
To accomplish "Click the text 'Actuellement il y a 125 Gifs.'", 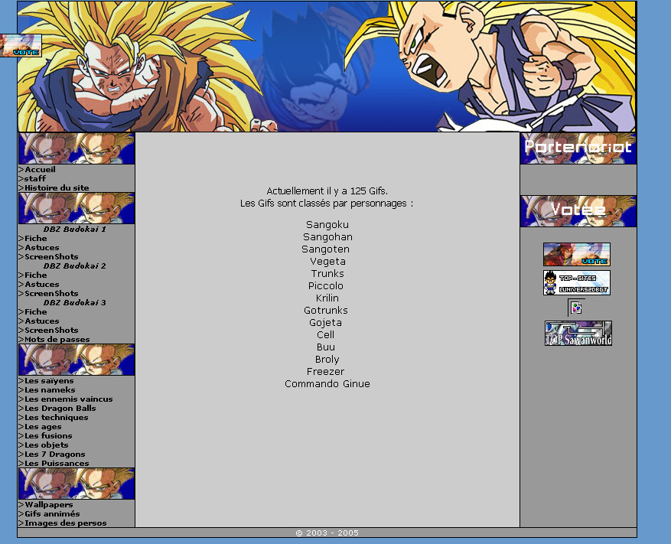I will tap(327, 191).
